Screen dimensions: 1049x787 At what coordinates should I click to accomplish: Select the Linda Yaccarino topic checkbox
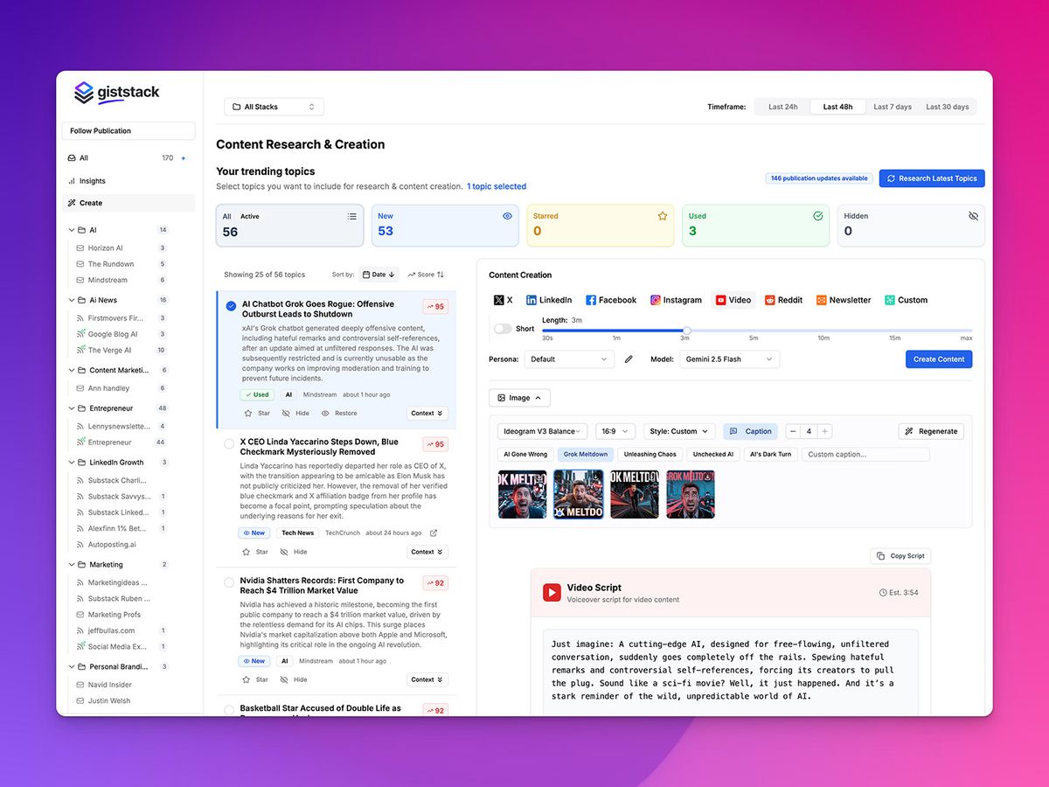pyautogui.click(x=229, y=444)
